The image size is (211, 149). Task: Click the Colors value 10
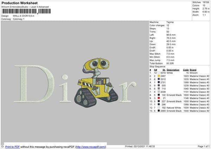[204, 6]
